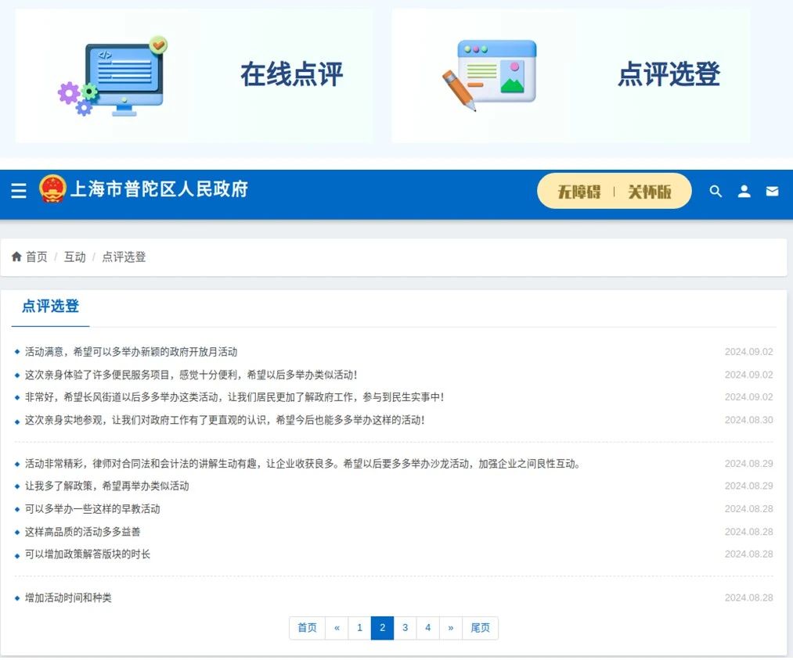Image resolution: width=793 pixels, height=660 pixels.
Task: Open the user account icon
Action: point(744,192)
